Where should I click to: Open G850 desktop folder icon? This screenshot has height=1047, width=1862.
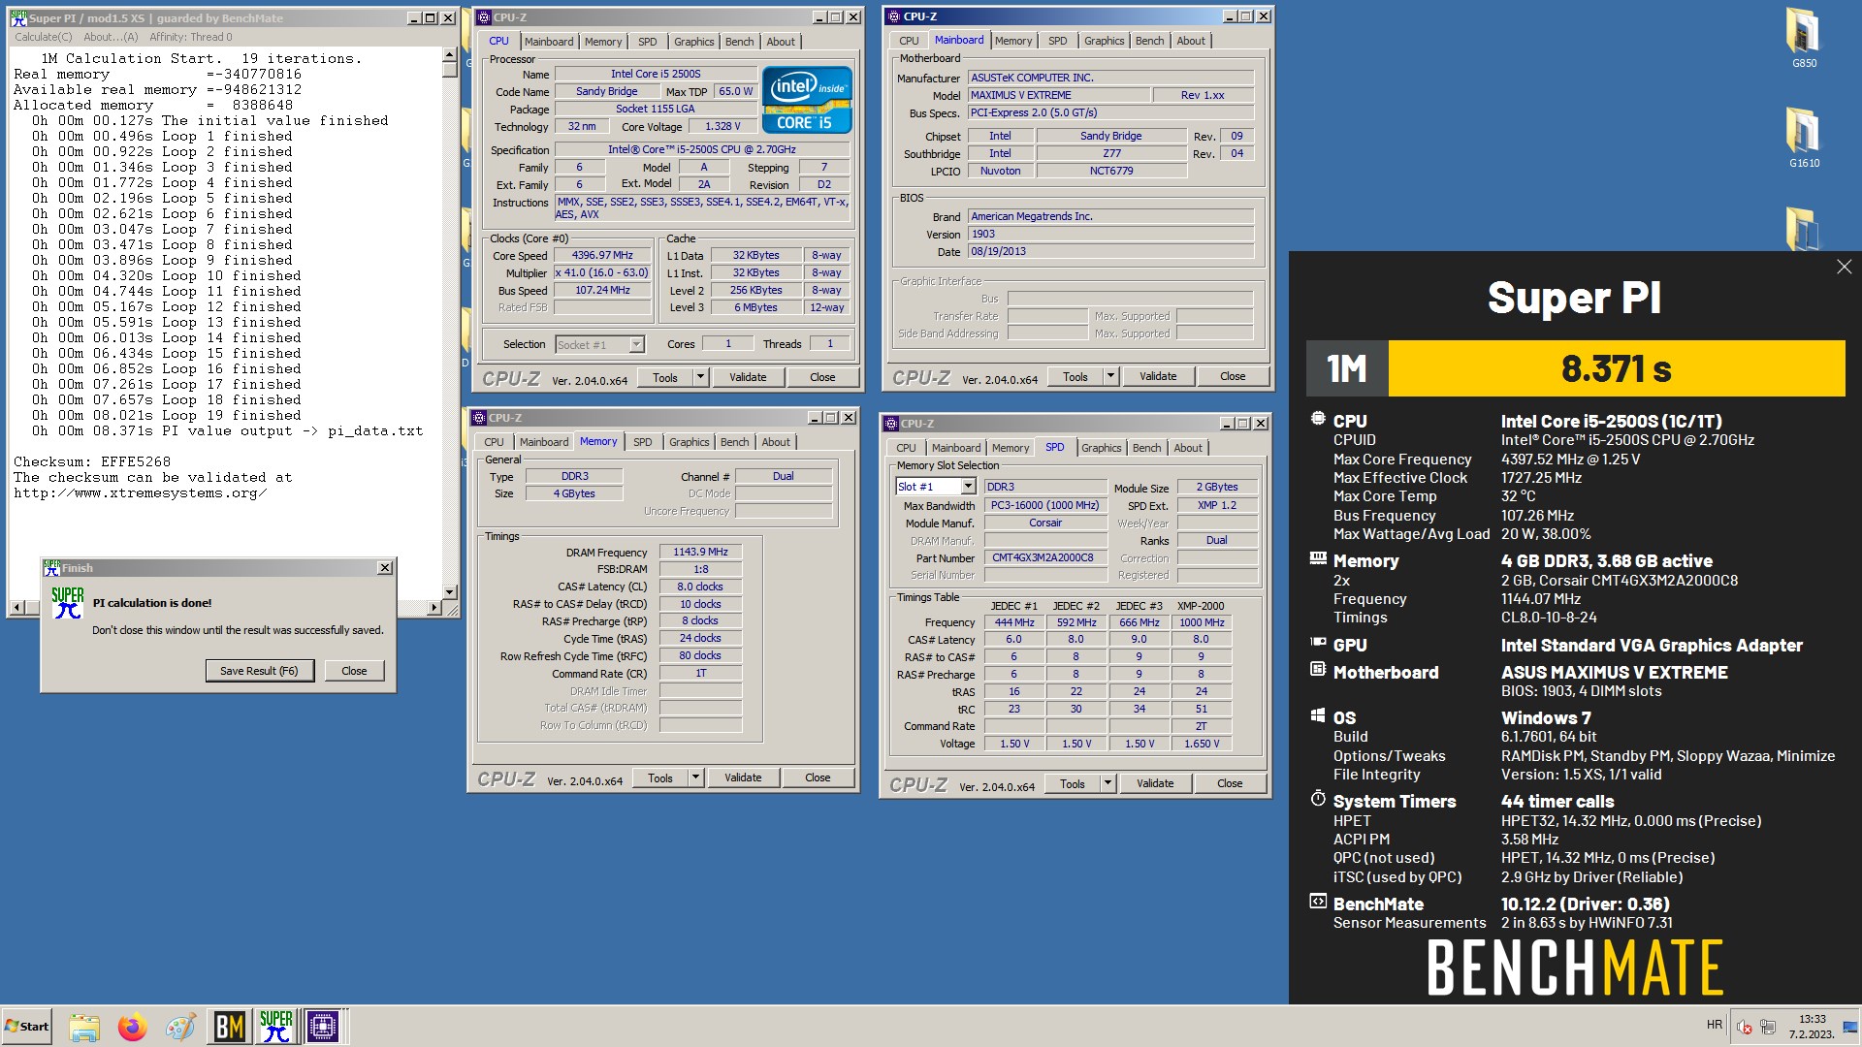[1804, 39]
